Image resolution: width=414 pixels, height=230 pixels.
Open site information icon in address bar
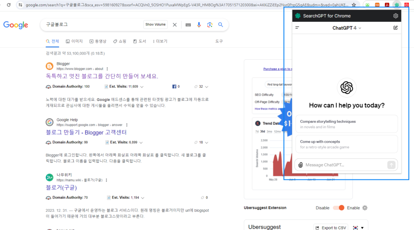tap(20, 5)
